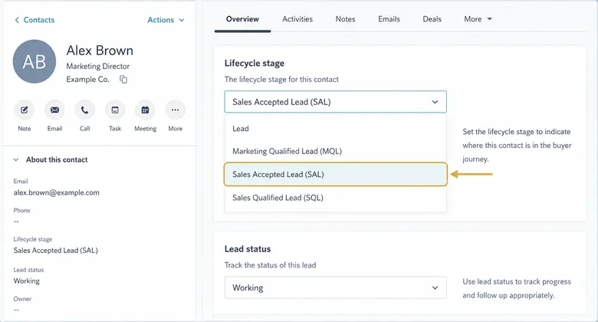The image size is (598, 322).
Task: Copy company name using the copy icon
Action: (123, 80)
